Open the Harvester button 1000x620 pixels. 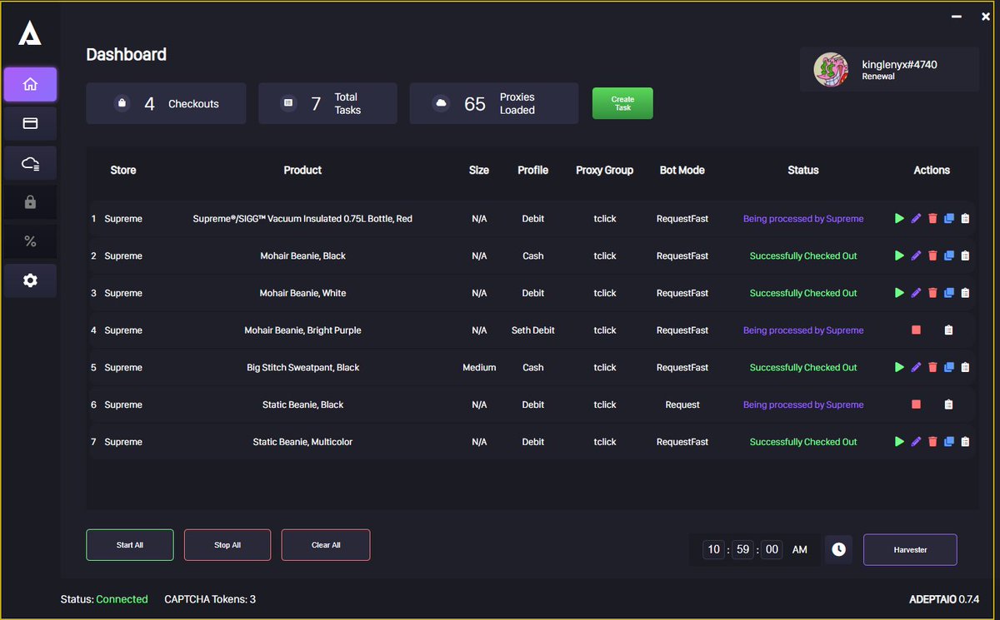point(910,549)
